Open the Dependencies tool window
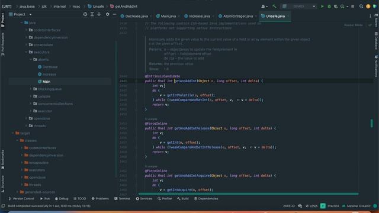 pos(206,199)
